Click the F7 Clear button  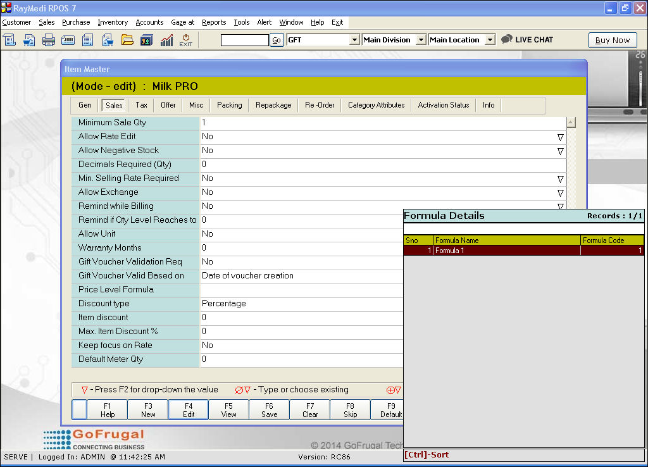(310, 410)
